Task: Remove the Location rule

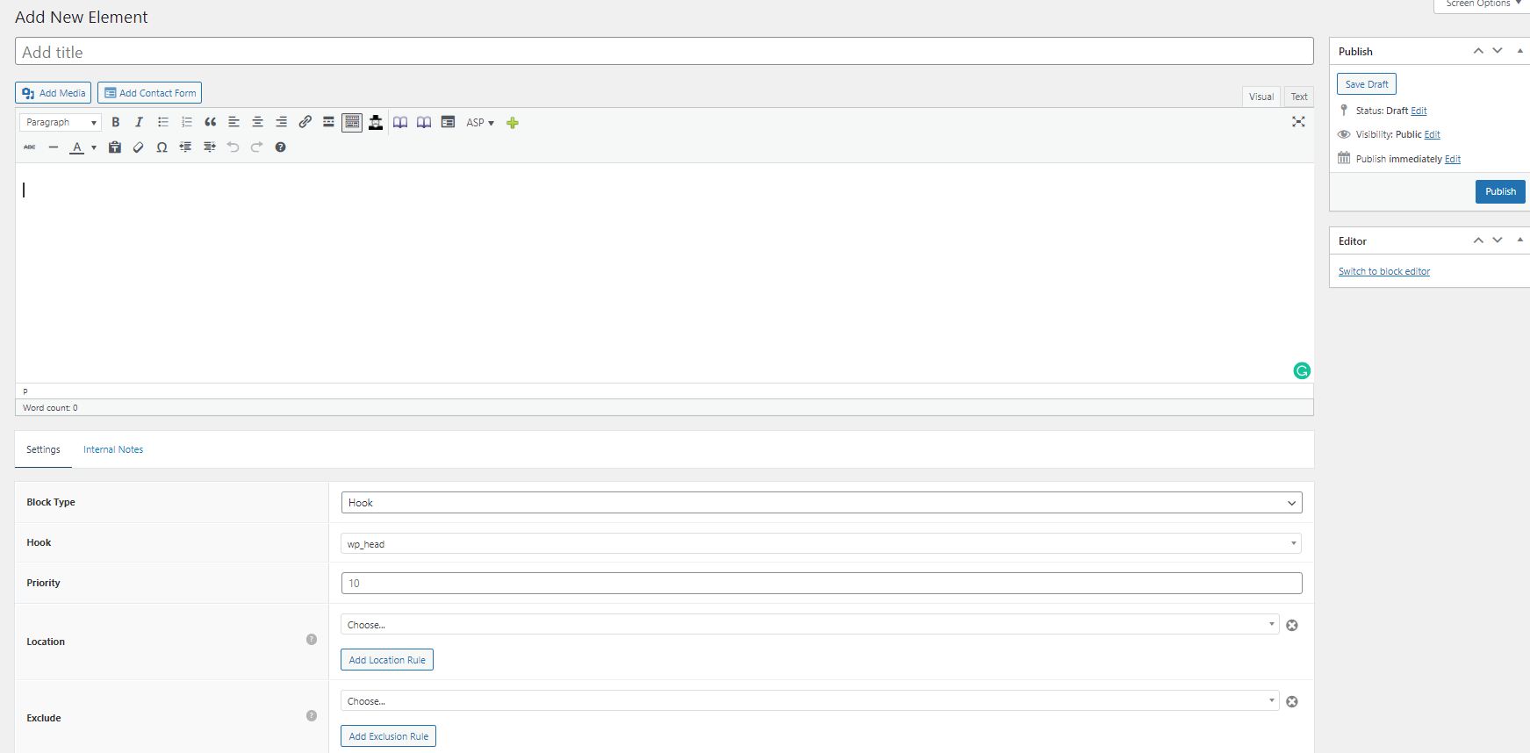Action: (x=1292, y=625)
